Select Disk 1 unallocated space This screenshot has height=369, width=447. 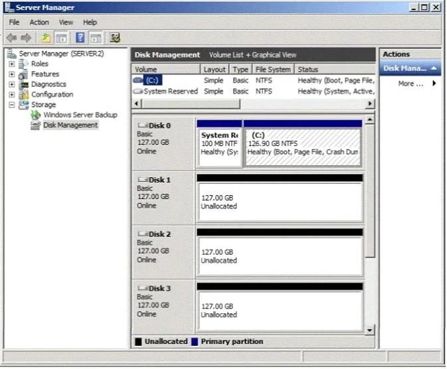pos(280,198)
